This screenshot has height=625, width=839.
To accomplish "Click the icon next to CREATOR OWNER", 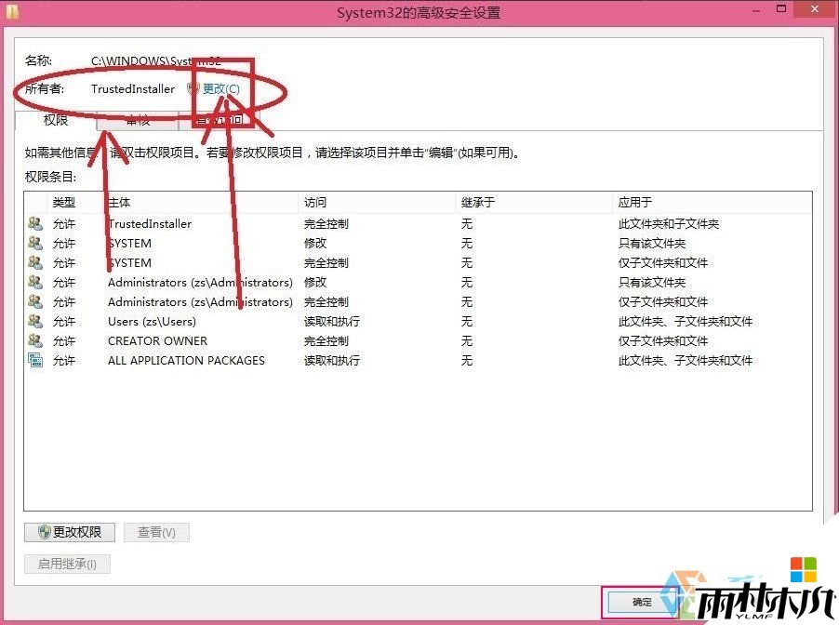I will pos(35,340).
